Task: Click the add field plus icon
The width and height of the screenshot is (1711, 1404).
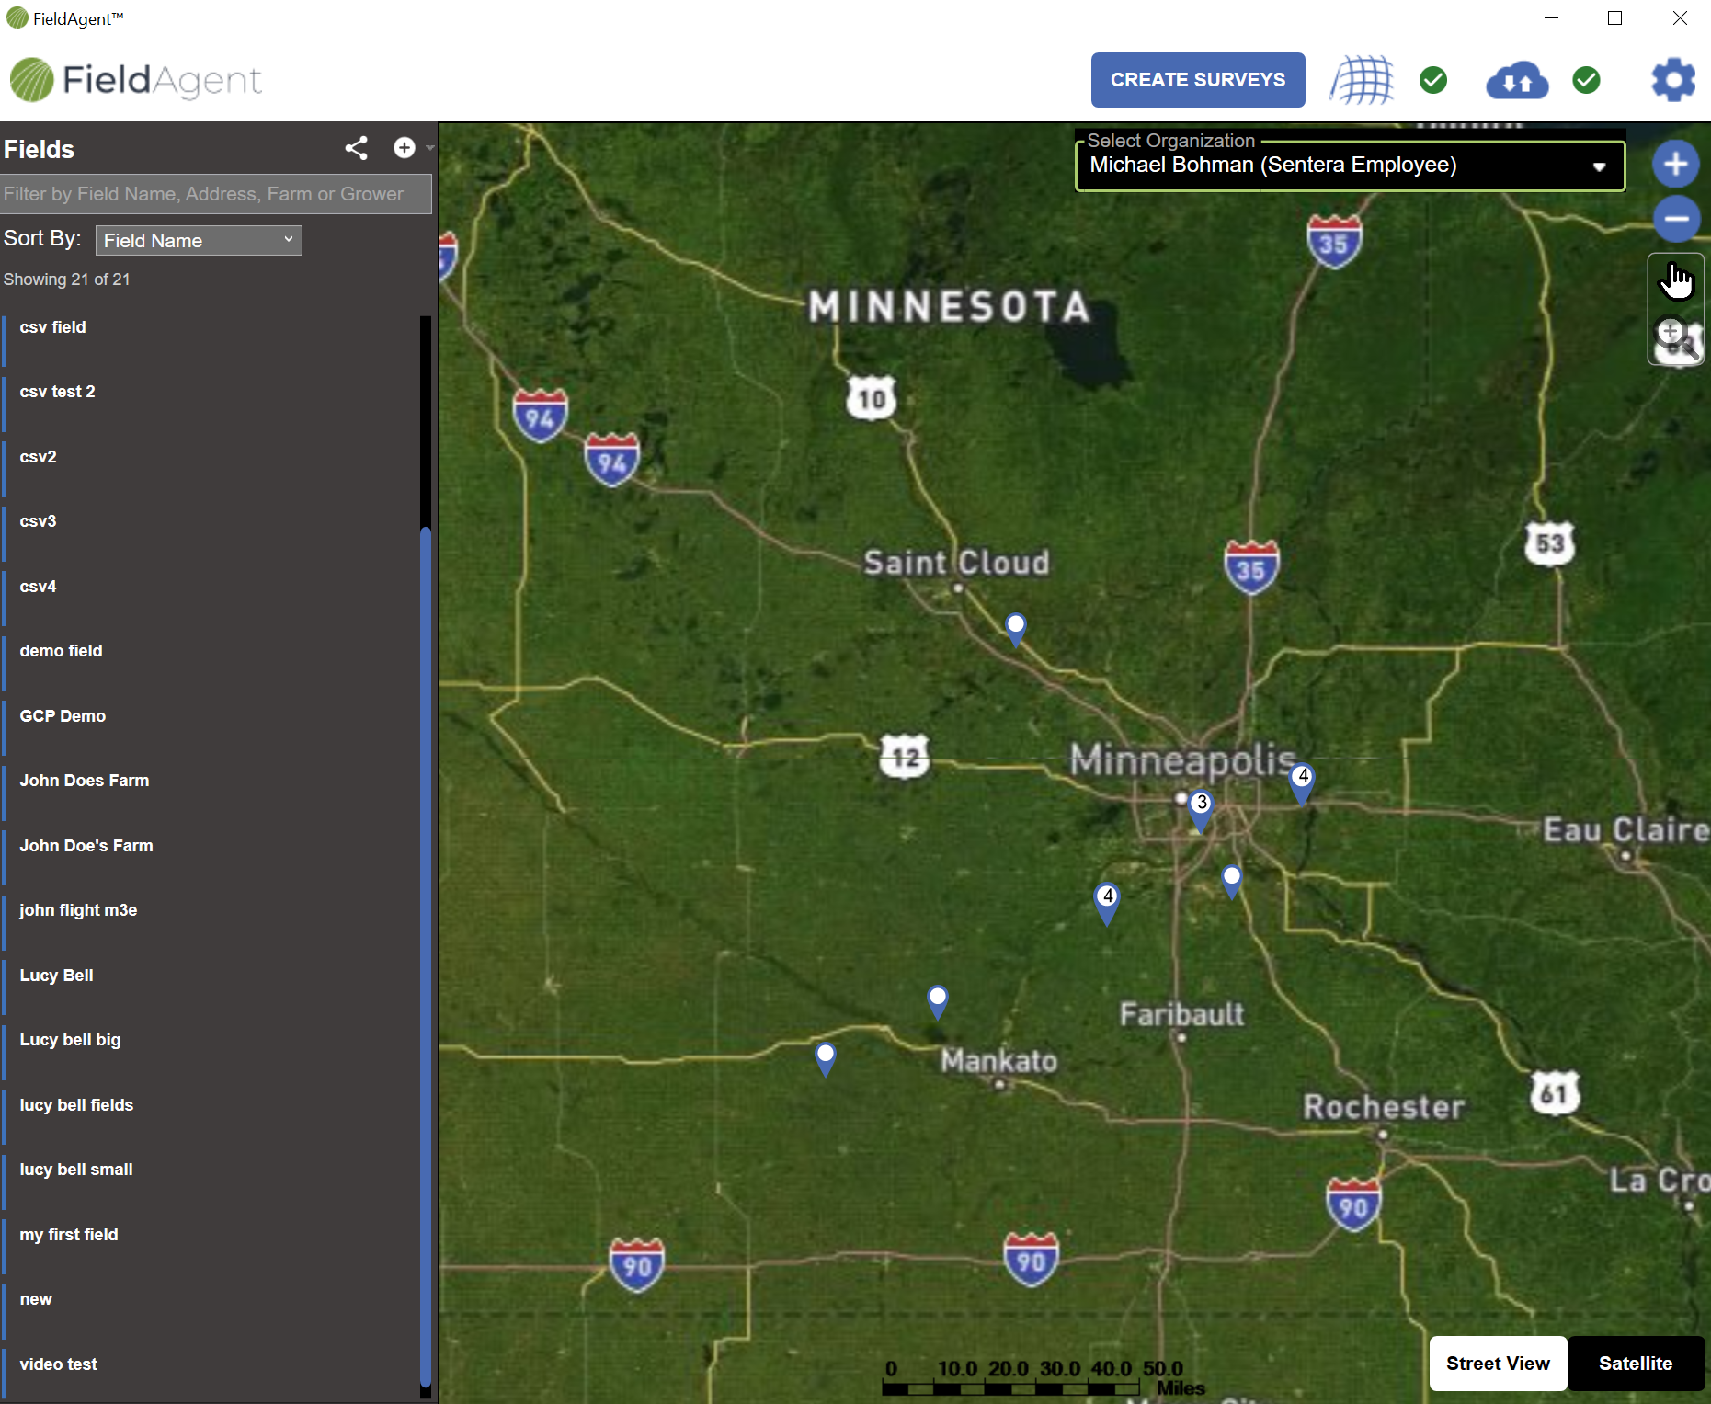Action: click(x=404, y=148)
